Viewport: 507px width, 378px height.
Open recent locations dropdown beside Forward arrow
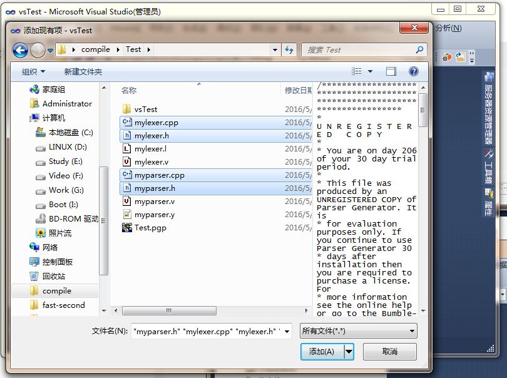click(50, 51)
